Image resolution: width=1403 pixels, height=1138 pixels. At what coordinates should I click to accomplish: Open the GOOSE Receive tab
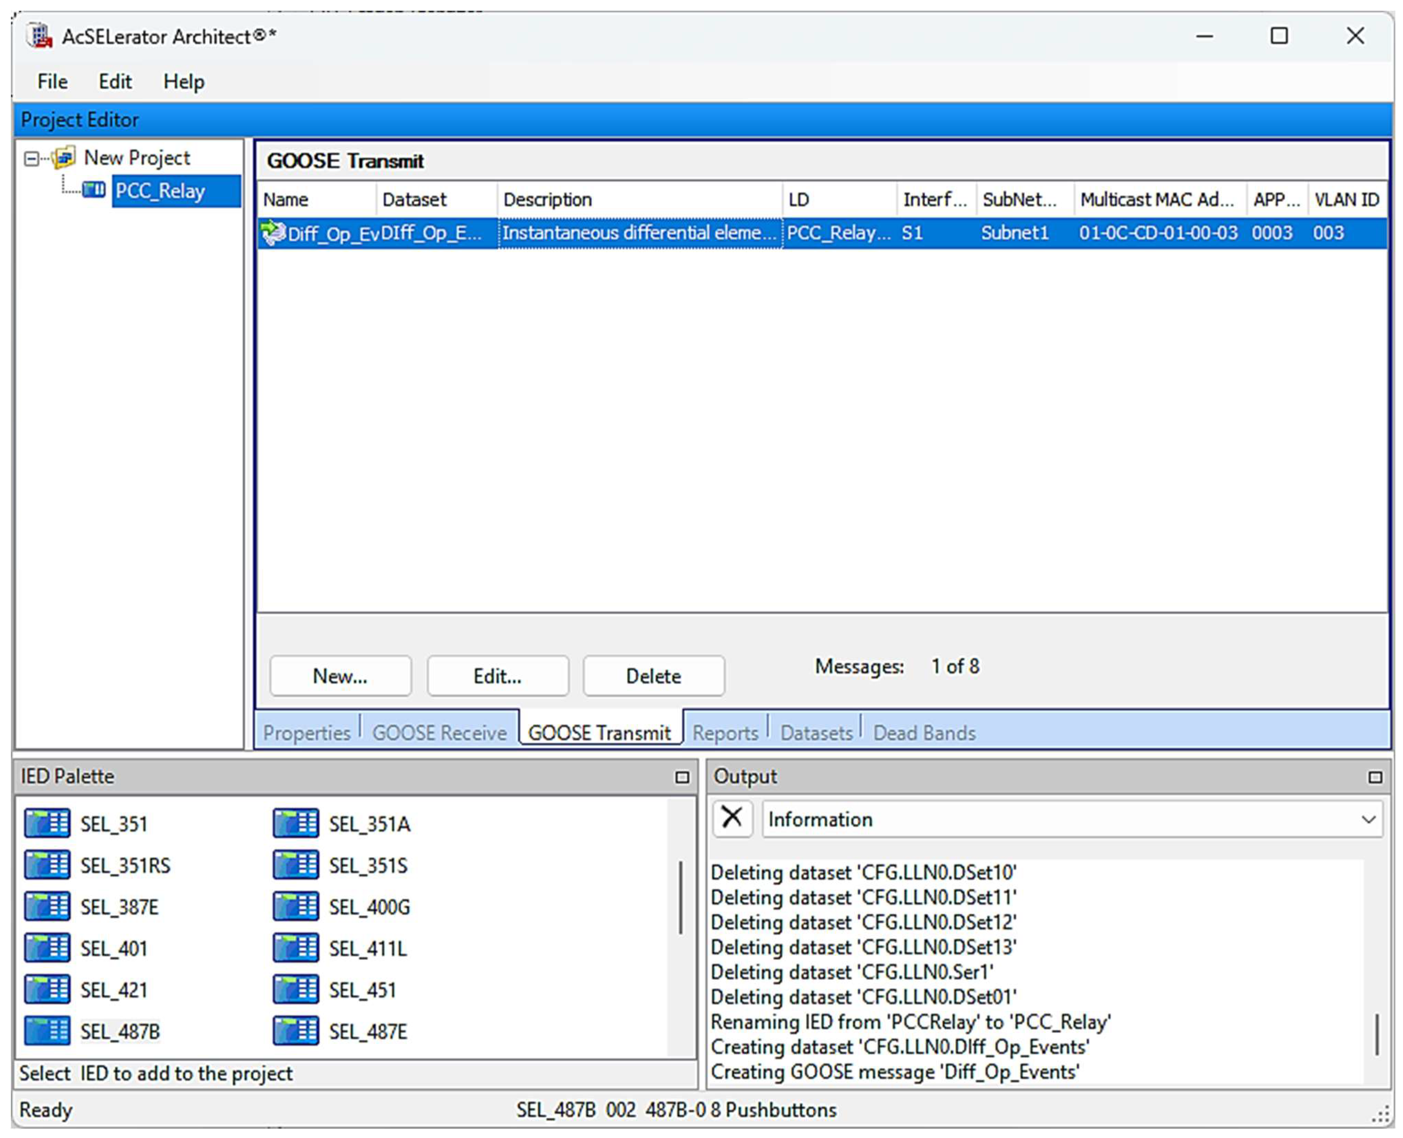coord(439,732)
